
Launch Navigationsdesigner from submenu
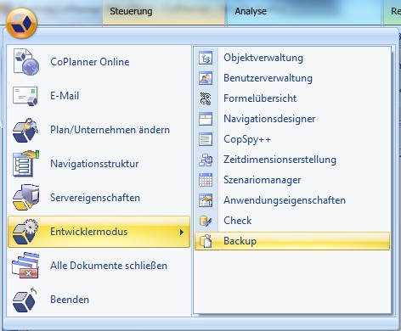point(292,119)
